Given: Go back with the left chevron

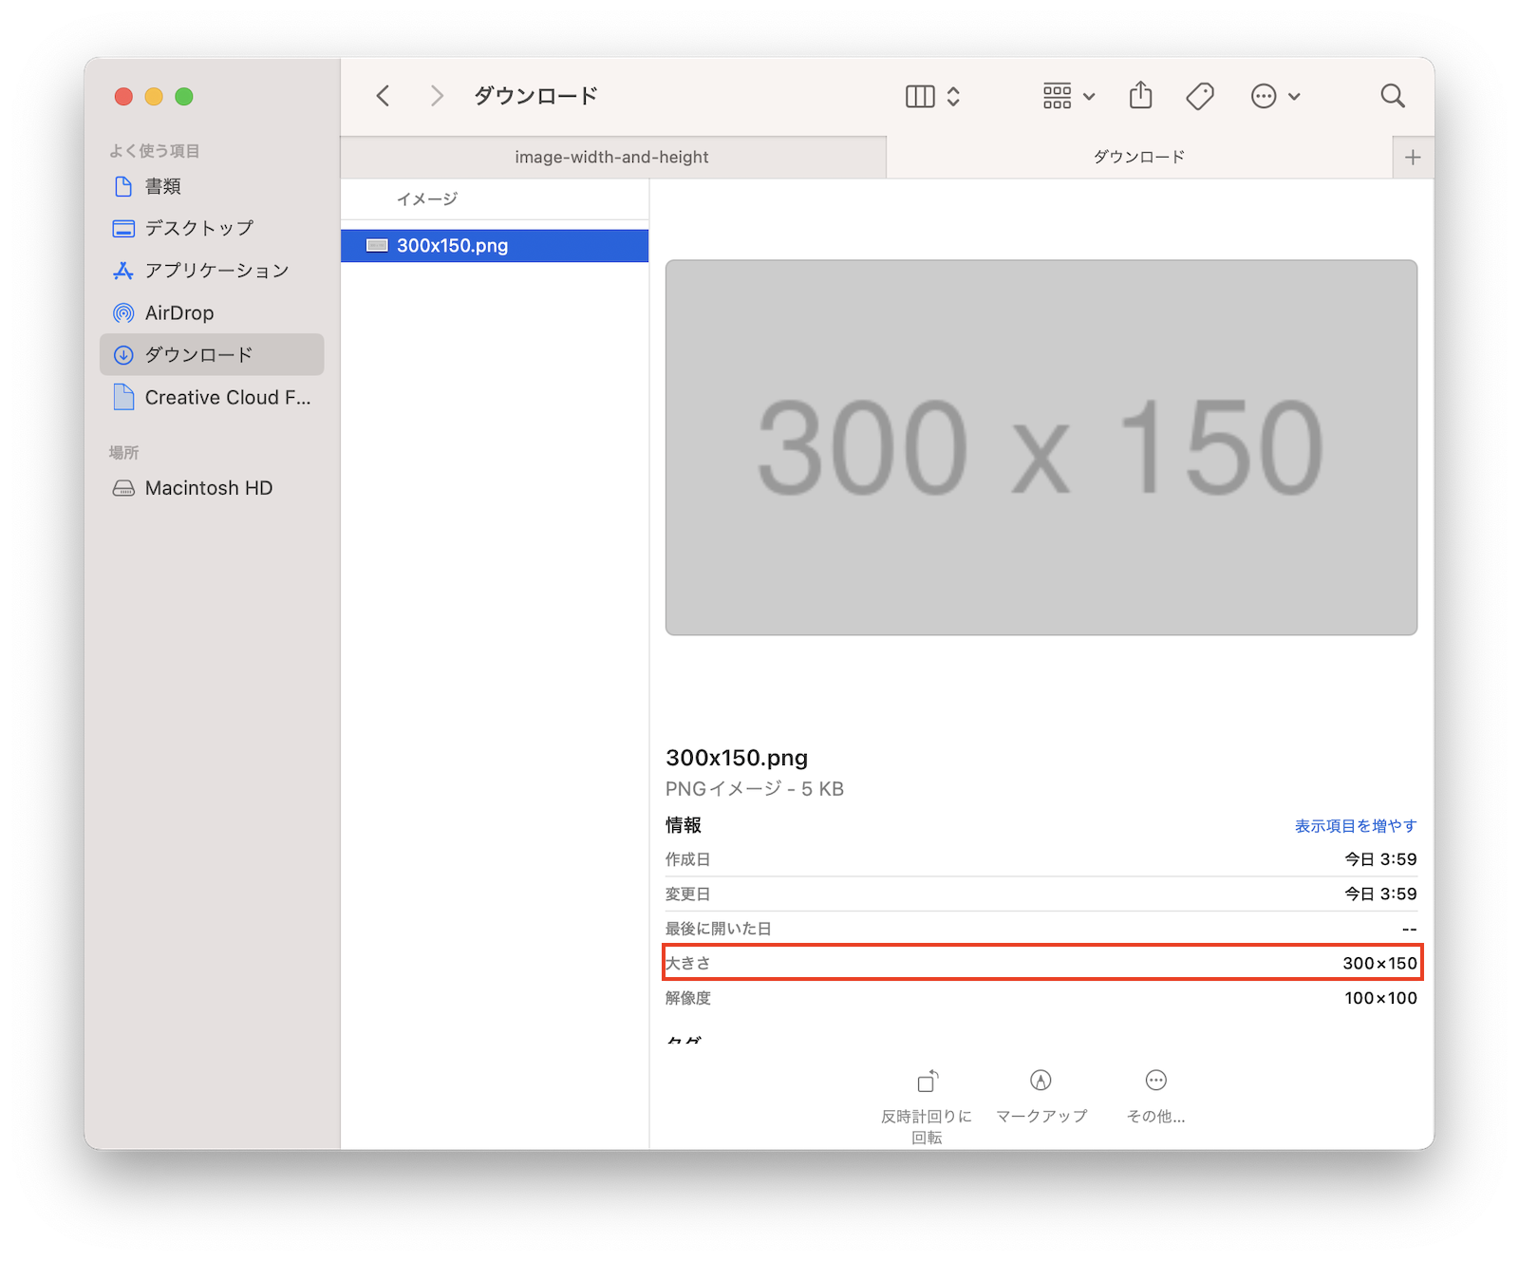Looking at the screenshot, I should [383, 96].
